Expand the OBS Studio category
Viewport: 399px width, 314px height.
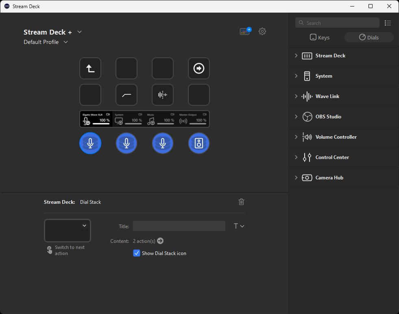[296, 117]
